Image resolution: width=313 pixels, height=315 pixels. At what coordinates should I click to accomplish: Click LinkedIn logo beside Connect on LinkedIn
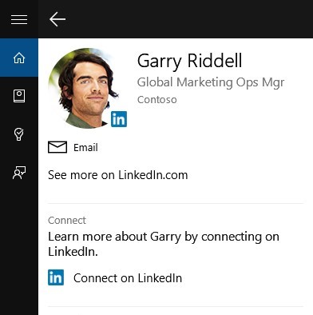pyautogui.click(x=56, y=277)
